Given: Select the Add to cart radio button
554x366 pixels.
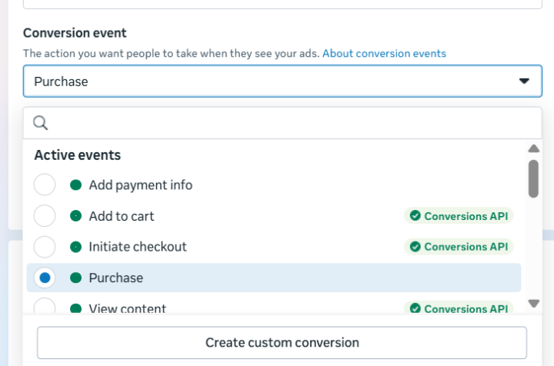Looking at the screenshot, I should click(45, 215).
